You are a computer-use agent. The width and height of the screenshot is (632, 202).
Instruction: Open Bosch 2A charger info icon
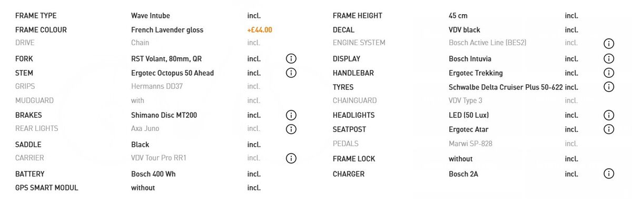pyautogui.click(x=609, y=174)
